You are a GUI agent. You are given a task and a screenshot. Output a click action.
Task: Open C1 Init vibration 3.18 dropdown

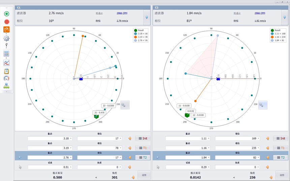click(x=70, y=138)
